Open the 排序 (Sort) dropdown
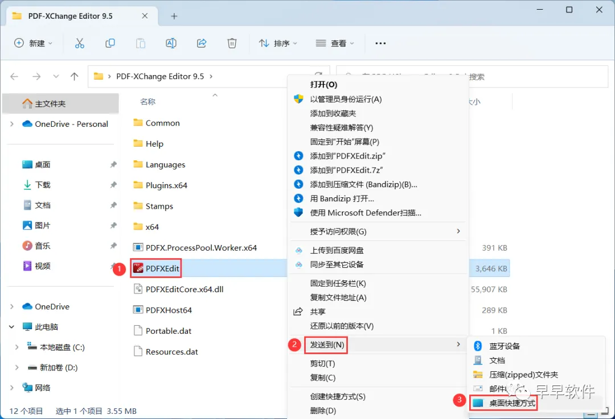 click(x=278, y=43)
